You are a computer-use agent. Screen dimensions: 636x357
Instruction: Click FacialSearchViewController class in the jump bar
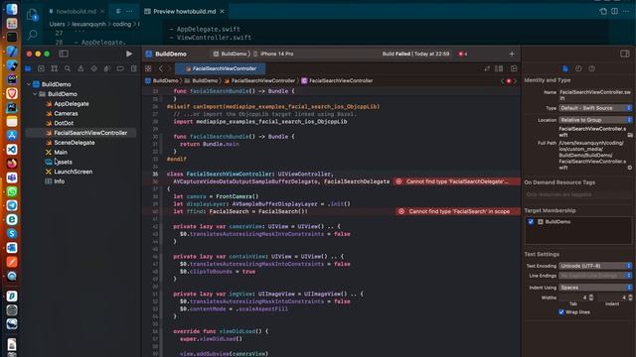[x=337, y=81]
